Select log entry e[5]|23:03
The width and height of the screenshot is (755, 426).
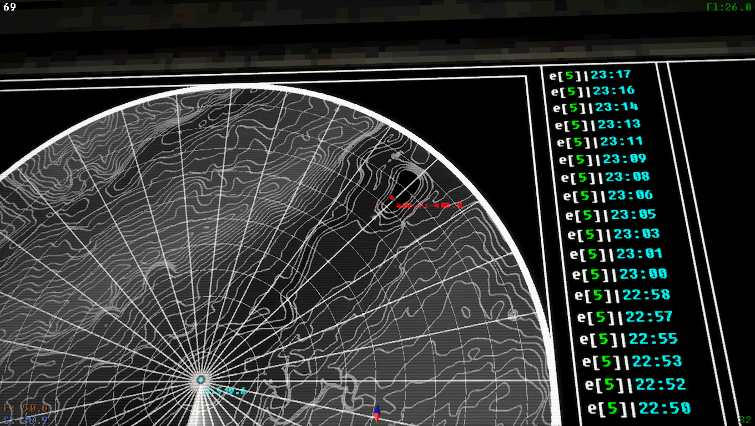coord(613,234)
